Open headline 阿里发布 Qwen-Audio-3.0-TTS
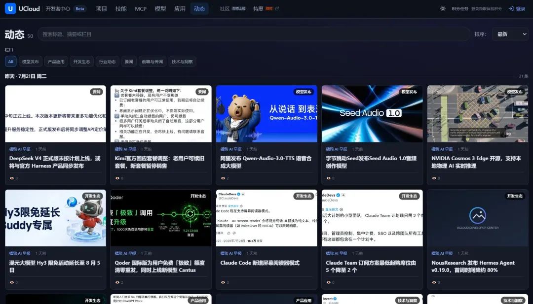This screenshot has width=533, height=304. pos(266,162)
